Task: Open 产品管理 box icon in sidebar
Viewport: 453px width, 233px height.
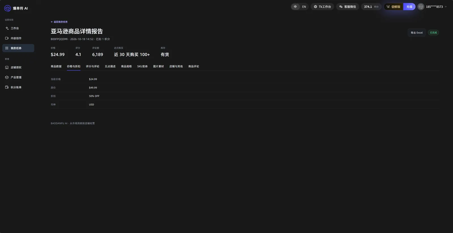Action: click(7, 77)
